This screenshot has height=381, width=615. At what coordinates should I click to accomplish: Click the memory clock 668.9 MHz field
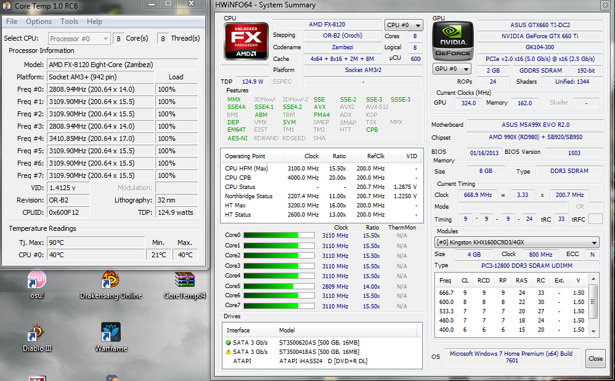point(478,195)
